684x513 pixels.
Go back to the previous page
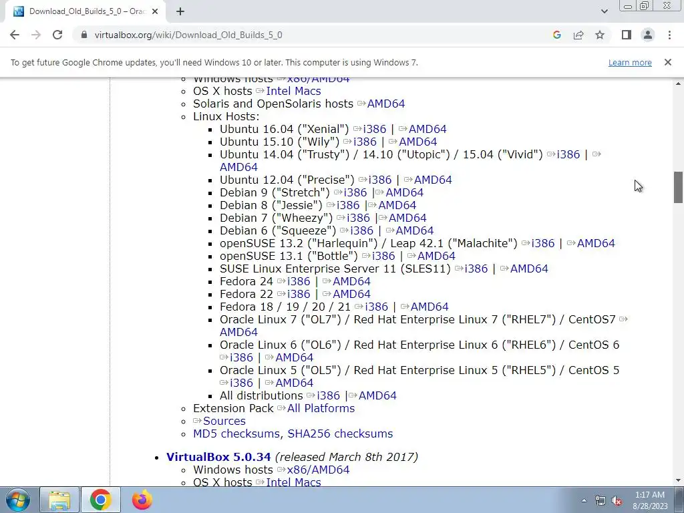point(15,35)
